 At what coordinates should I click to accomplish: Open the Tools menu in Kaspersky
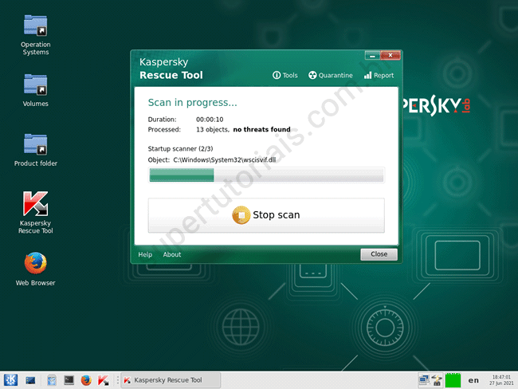285,76
